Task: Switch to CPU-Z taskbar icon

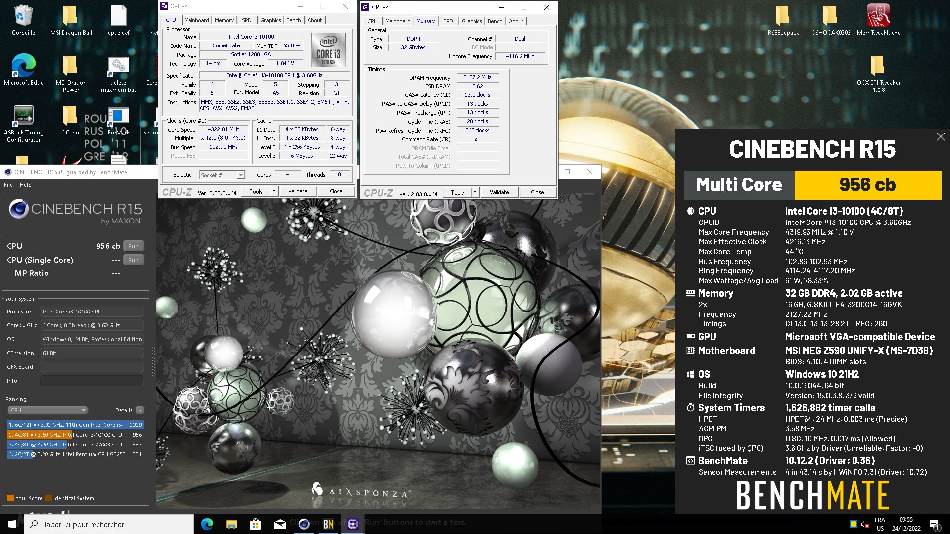Action: pyautogui.click(x=352, y=524)
